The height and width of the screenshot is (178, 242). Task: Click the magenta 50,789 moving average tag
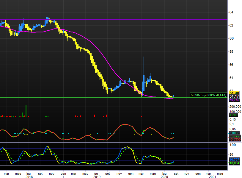coord(234,100)
